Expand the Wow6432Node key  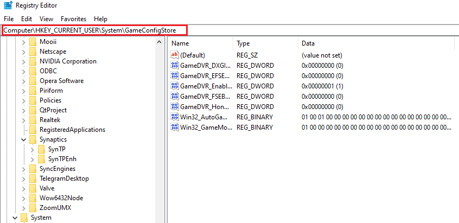24,198
